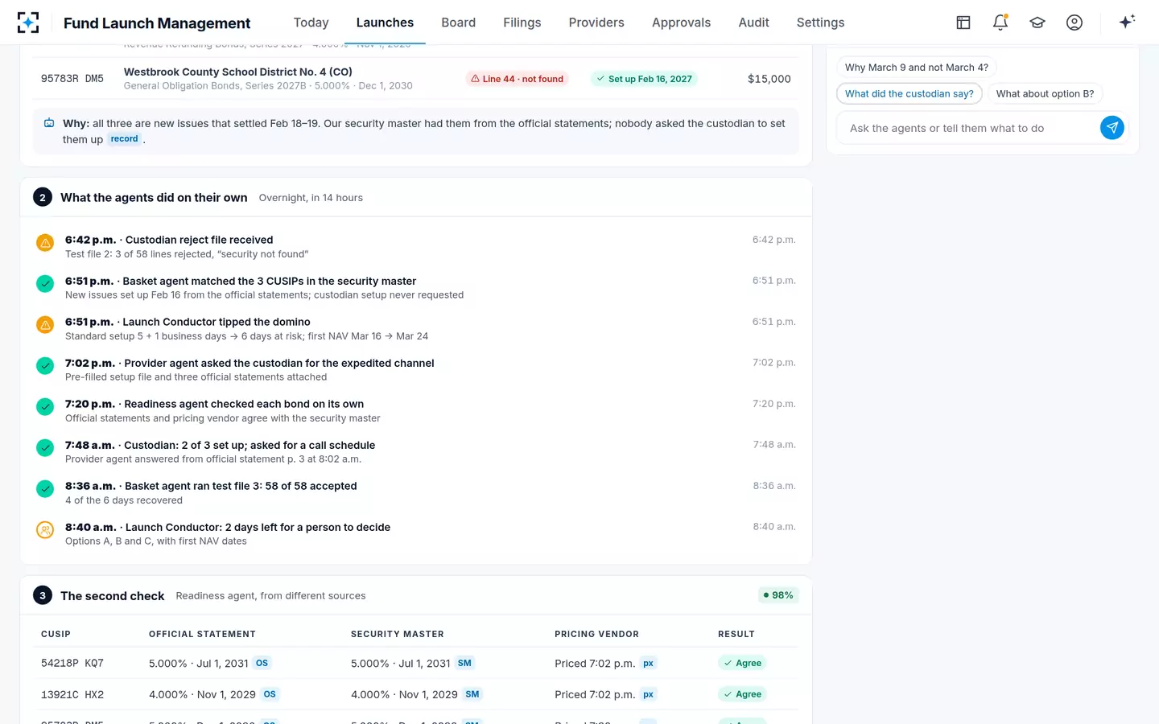This screenshot has height=724, width=1159.
Task: Open the 'record' link in the Why note
Action: click(x=124, y=139)
